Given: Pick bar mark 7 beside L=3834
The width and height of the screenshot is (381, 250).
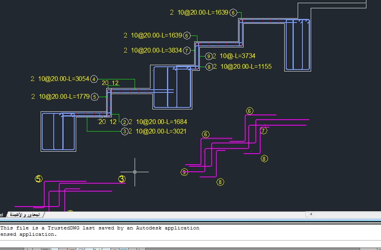Looking at the screenshot, I should click(187, 51).
